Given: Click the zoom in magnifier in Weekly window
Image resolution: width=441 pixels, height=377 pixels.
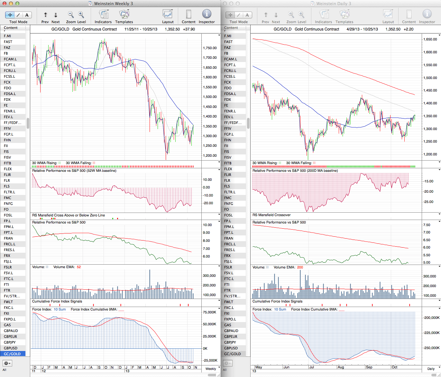Looking at the screenshot, I should pos(81,15).
